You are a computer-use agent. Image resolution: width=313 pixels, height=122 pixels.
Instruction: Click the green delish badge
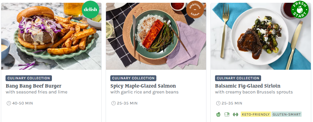90,10
